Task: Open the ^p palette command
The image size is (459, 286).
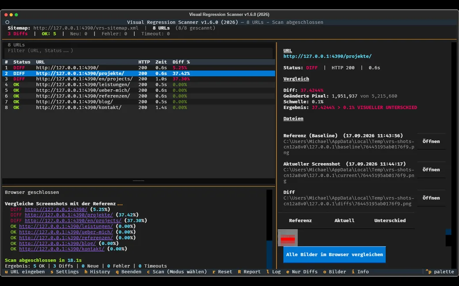Action: (x=440, y=272)
